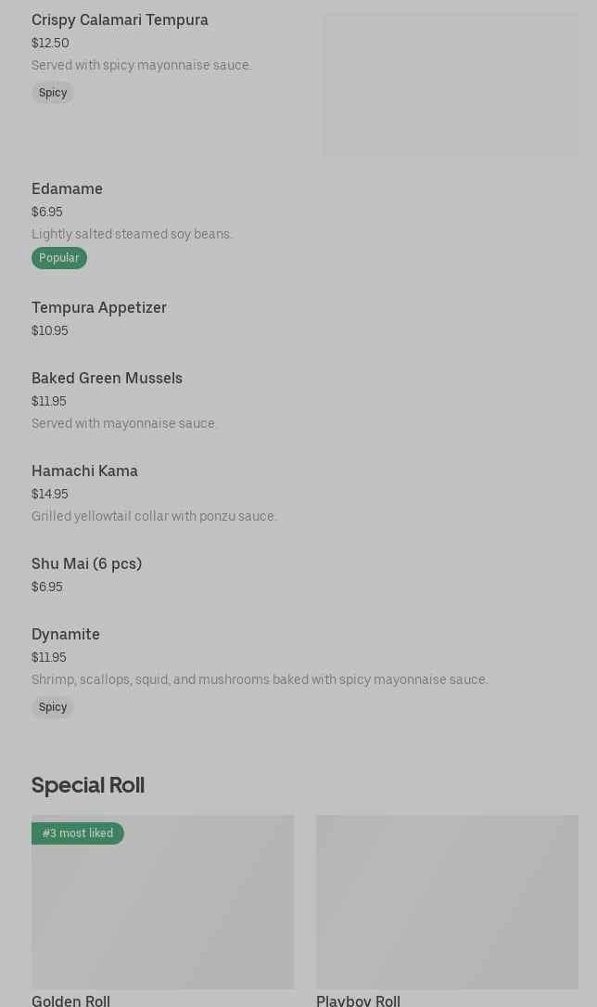The width and height of the screenshot is (597, 1007).
Task: Click the Special Roll section heading
Action: coord(88,785)
